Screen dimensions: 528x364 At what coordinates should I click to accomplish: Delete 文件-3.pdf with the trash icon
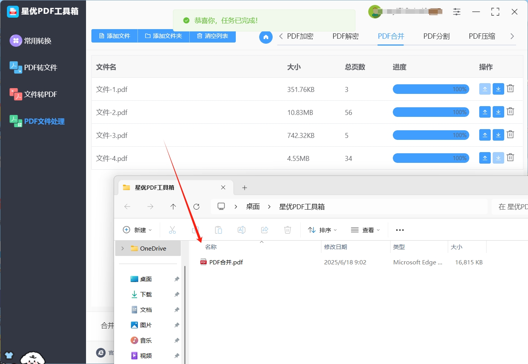510,134
